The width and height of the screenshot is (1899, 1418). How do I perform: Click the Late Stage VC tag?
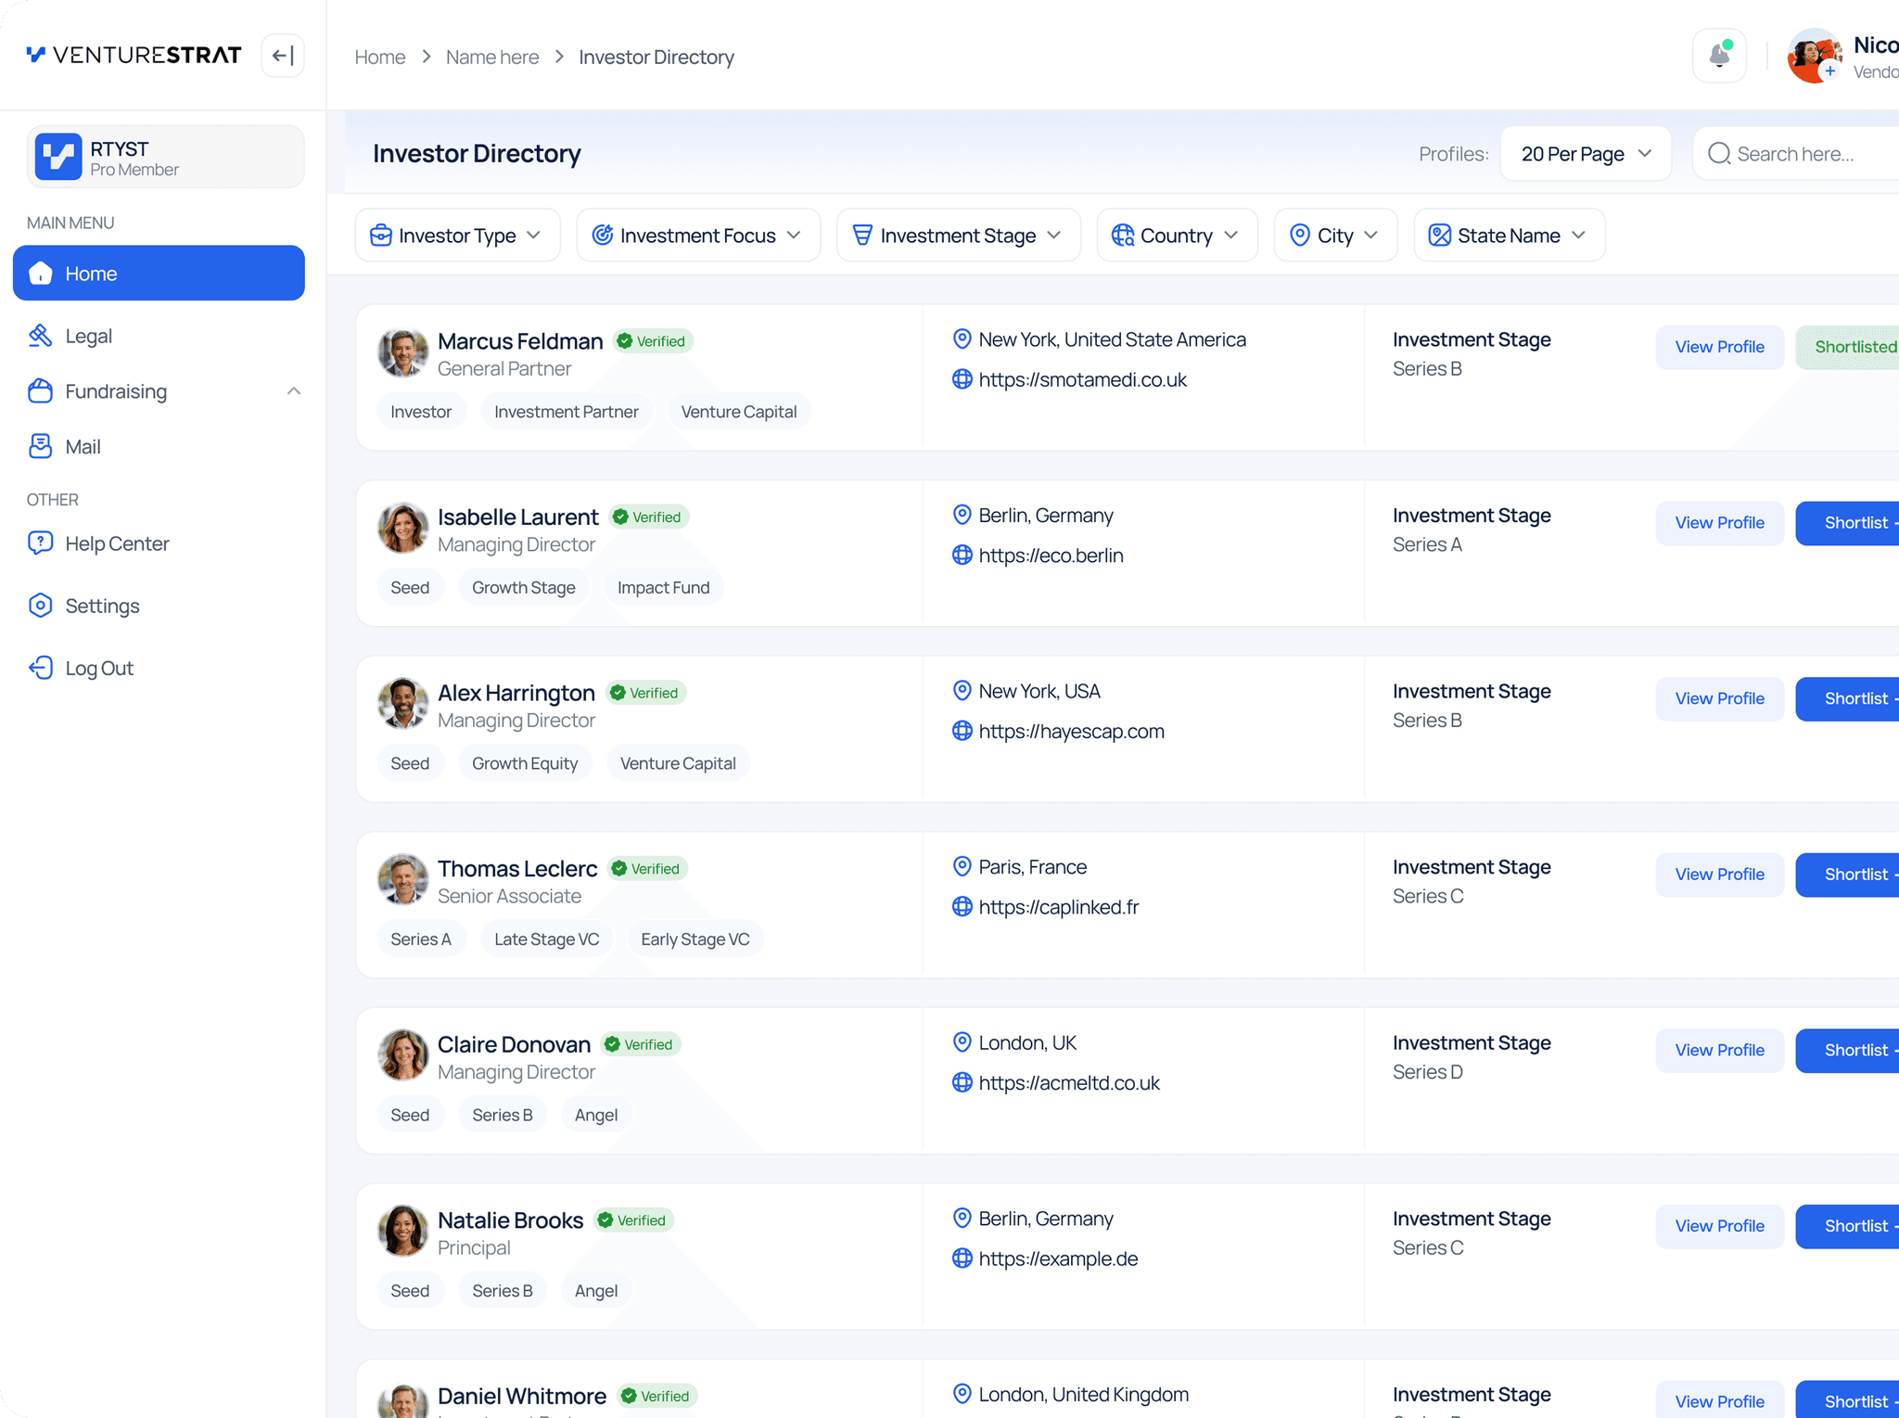coord(546,939)
